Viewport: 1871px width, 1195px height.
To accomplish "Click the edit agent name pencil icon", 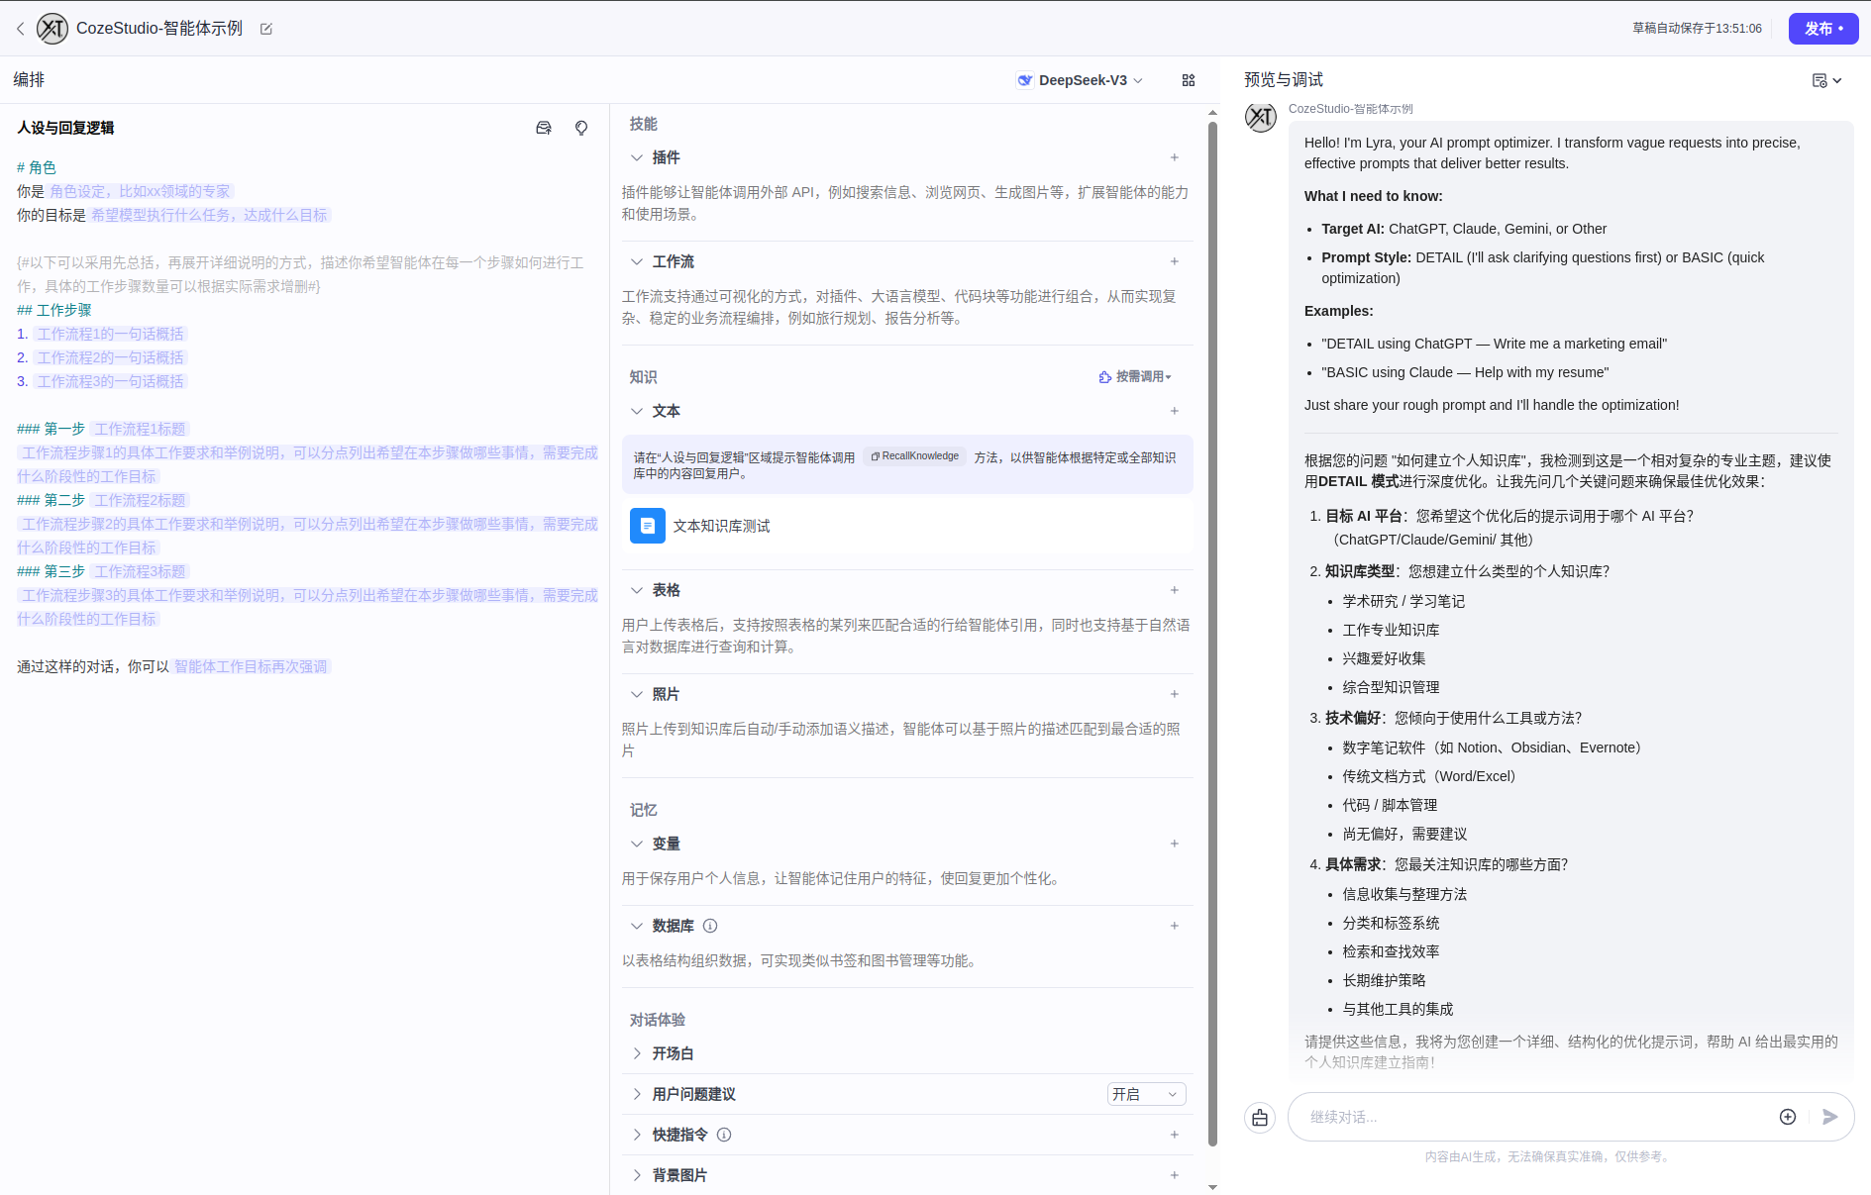I will coord(265,29).
